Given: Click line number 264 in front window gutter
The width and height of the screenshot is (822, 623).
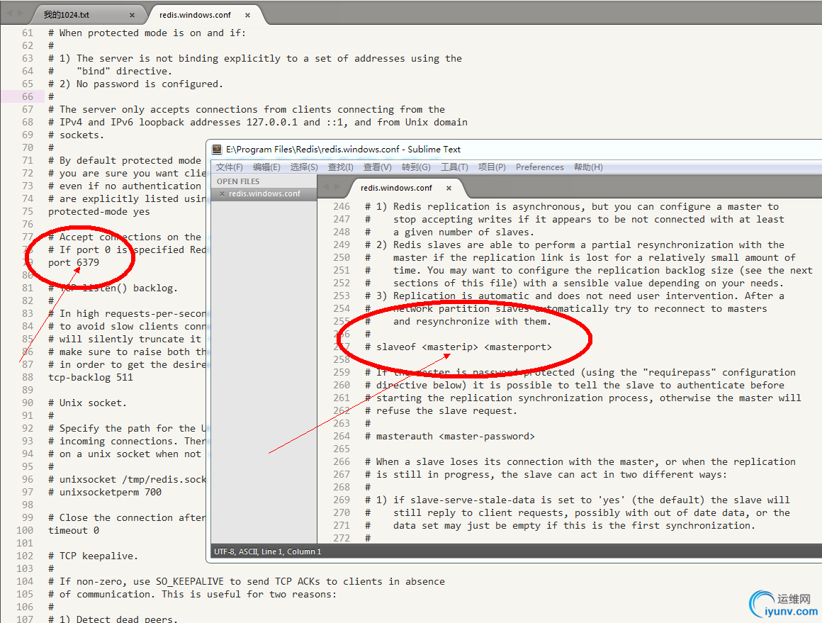Looking at the screenshot, I should [x=342, y=437].
